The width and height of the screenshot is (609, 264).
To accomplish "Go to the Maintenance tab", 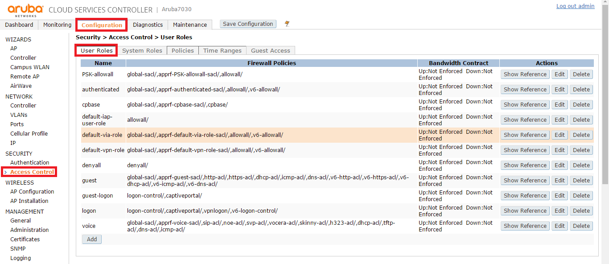I will click(x=190, y=25).
